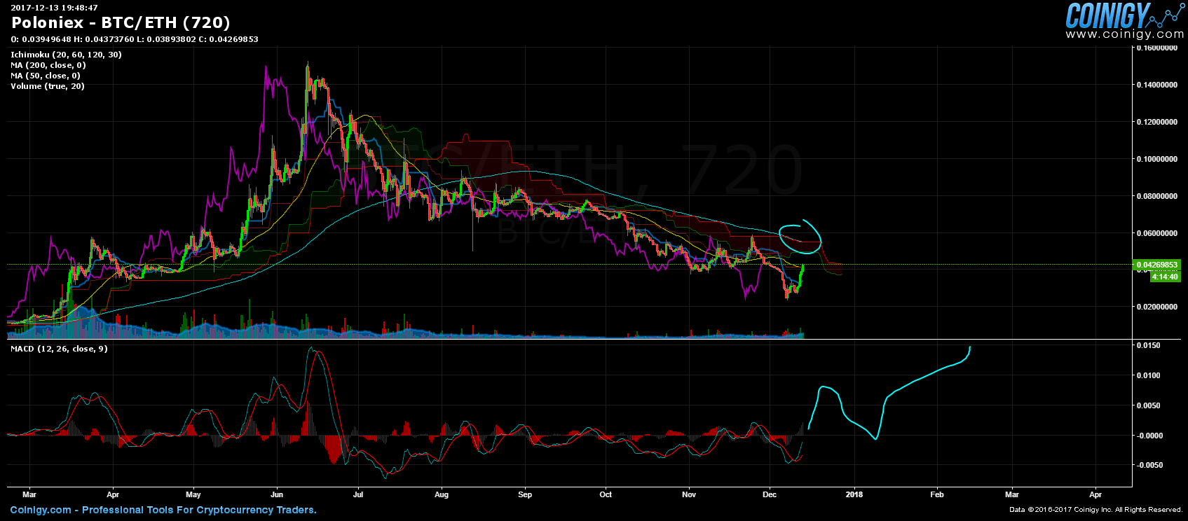
Task: Click the Nov label on the time axis
Action: click(x=689, y=494)
